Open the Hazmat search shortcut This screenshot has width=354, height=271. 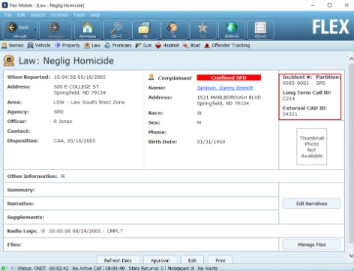tap(167, 45)
